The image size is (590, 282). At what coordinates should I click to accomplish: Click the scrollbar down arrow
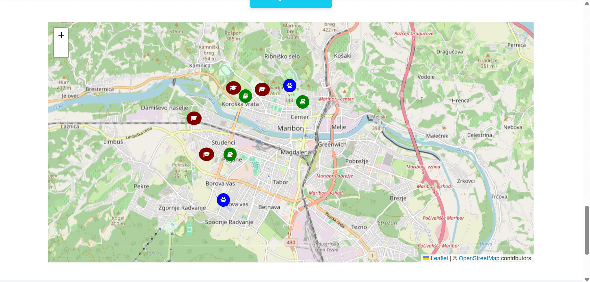click(587, 279)
